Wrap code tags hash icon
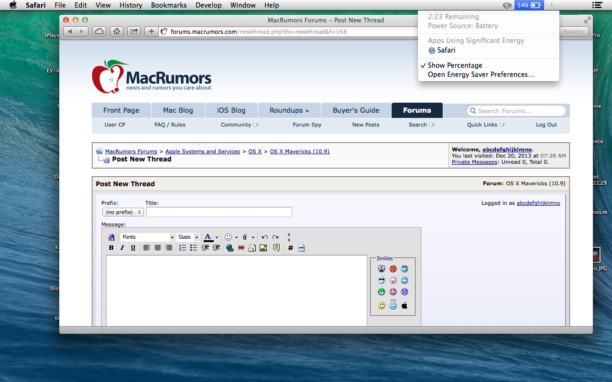Screen dimensions: 612x382 (x=290, y=248)
